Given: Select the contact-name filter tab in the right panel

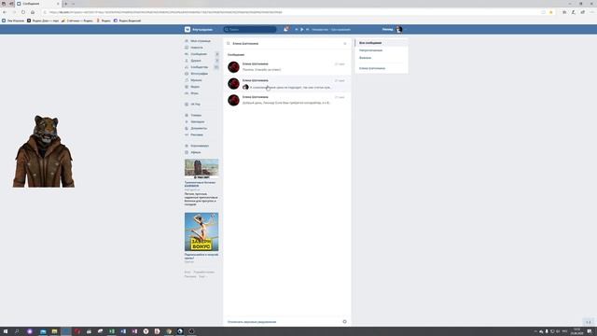Looking at the screenshot, I should pos(382,68).
